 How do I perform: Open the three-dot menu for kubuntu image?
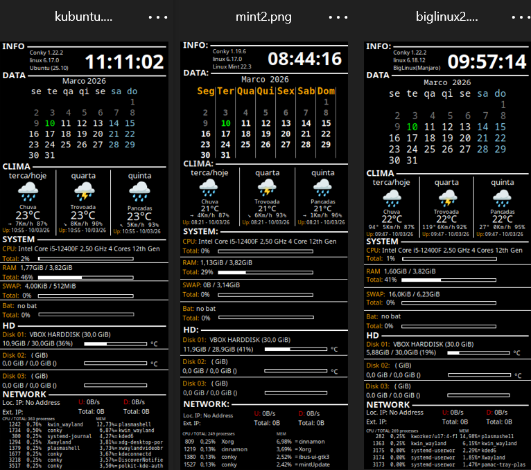coord(157,17)
